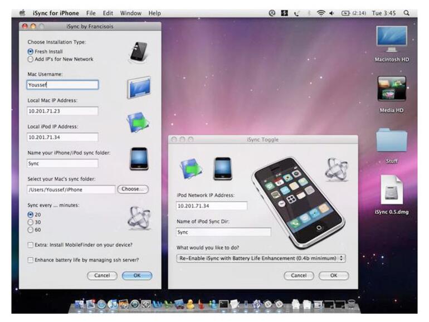Click the Mac Username field
Viewport: 429px width, 322px height.
[62, 85]
